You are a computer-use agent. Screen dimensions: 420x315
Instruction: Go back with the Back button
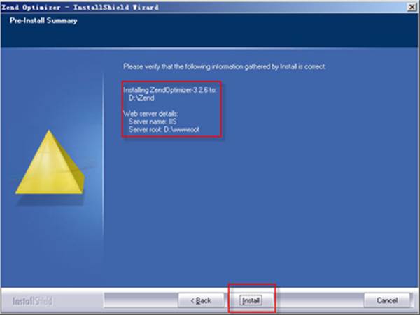(201, 300)
